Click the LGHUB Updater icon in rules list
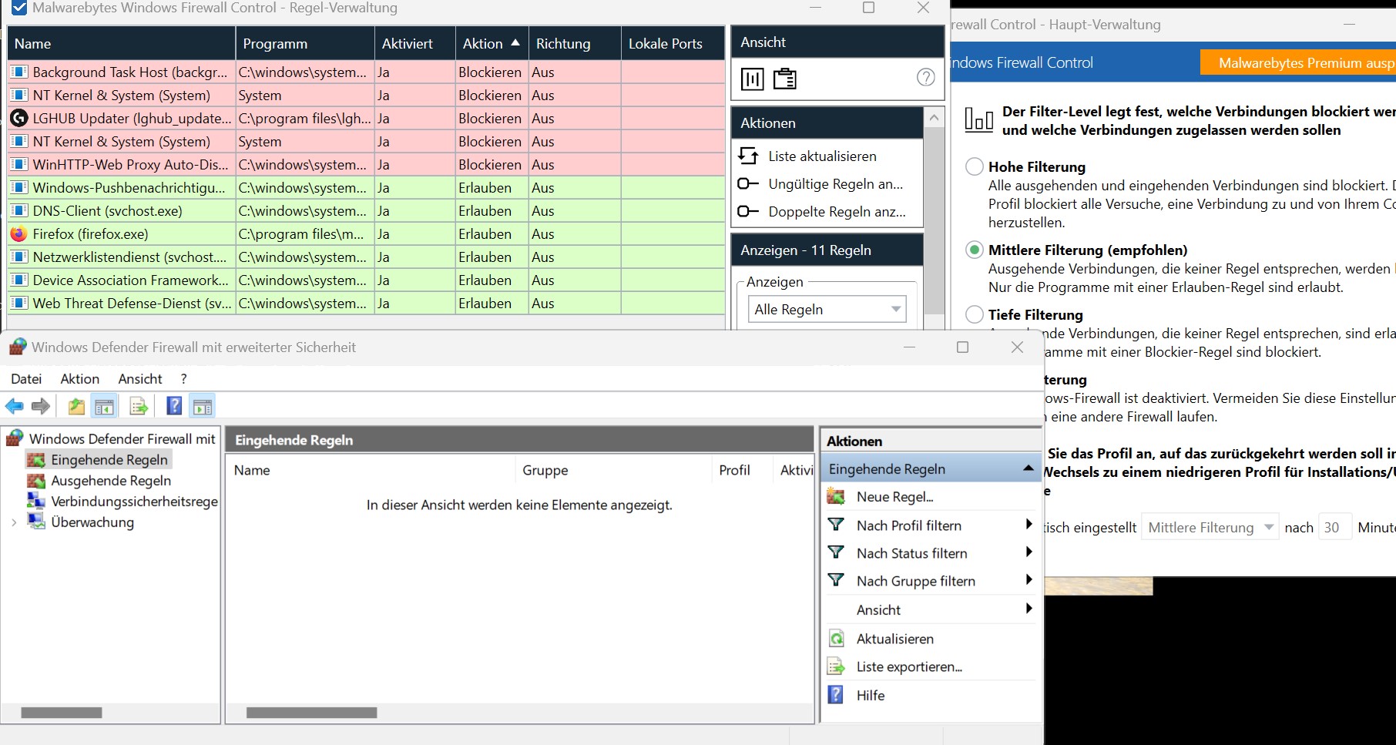The width and height of the screenshot is (1396, 745). tap(18, 118)
